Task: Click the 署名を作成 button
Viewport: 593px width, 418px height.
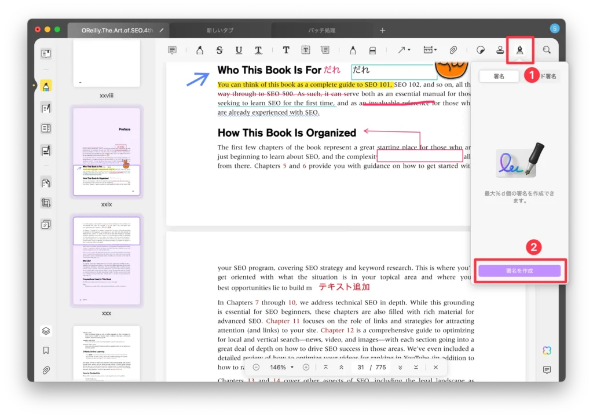Action: click(x=519, y=270)
